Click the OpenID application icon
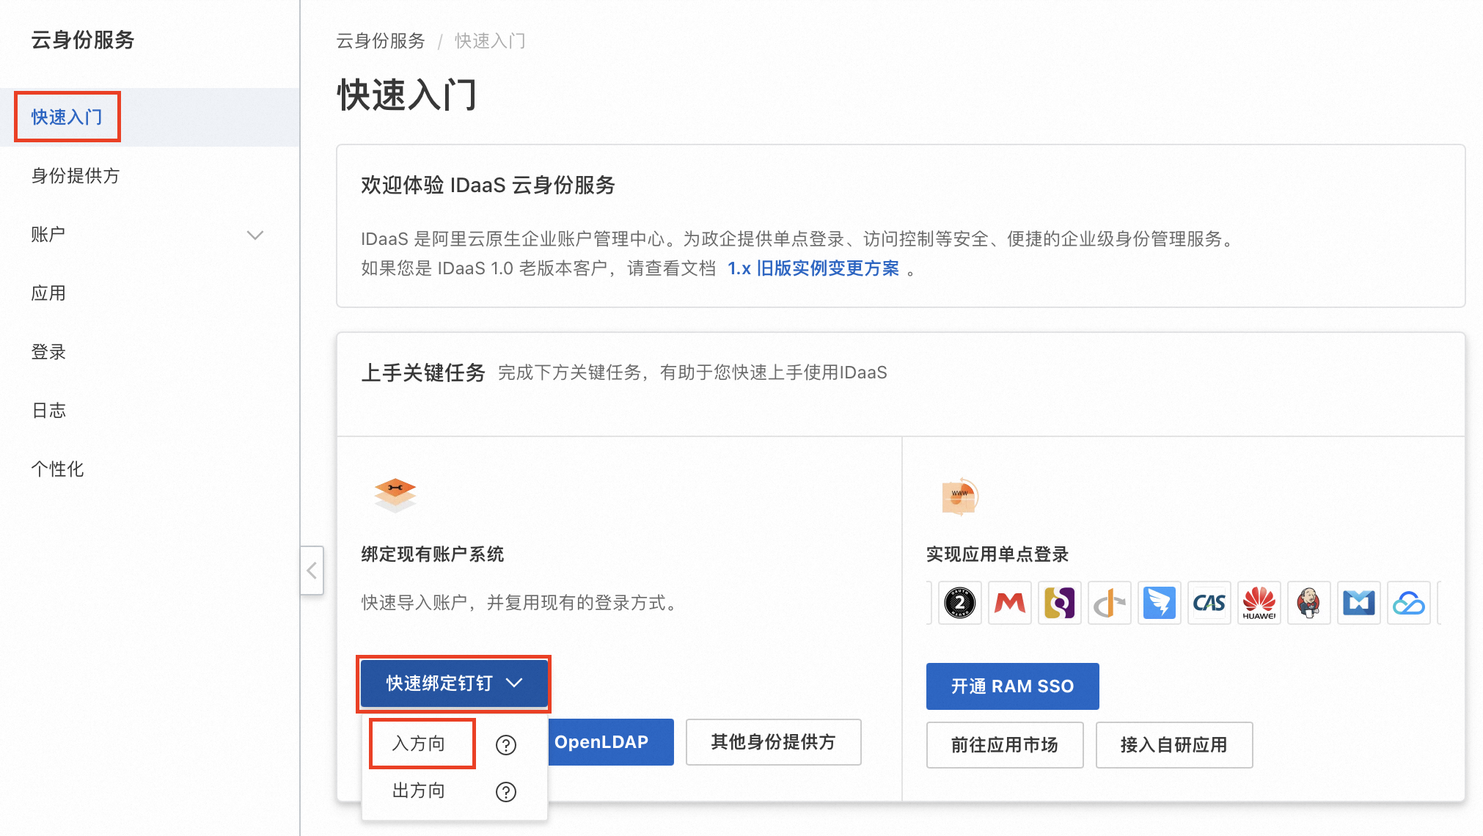The image size is (1483, 836). pos(1109,603)
